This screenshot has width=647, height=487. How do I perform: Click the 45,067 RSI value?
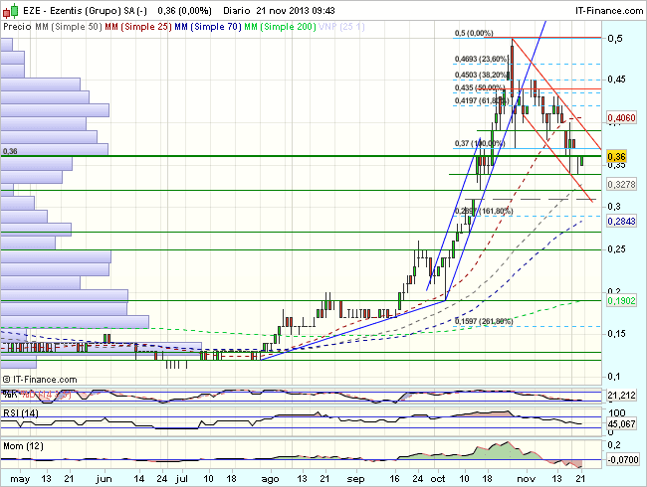621,423
